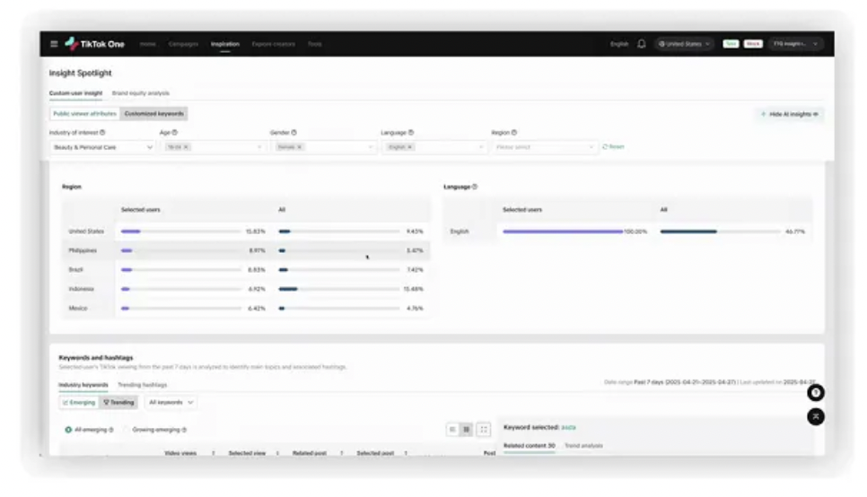Open the info icon beside the Language chart title
The height and width of the screenshot is (497, 867).
point(475,187)
